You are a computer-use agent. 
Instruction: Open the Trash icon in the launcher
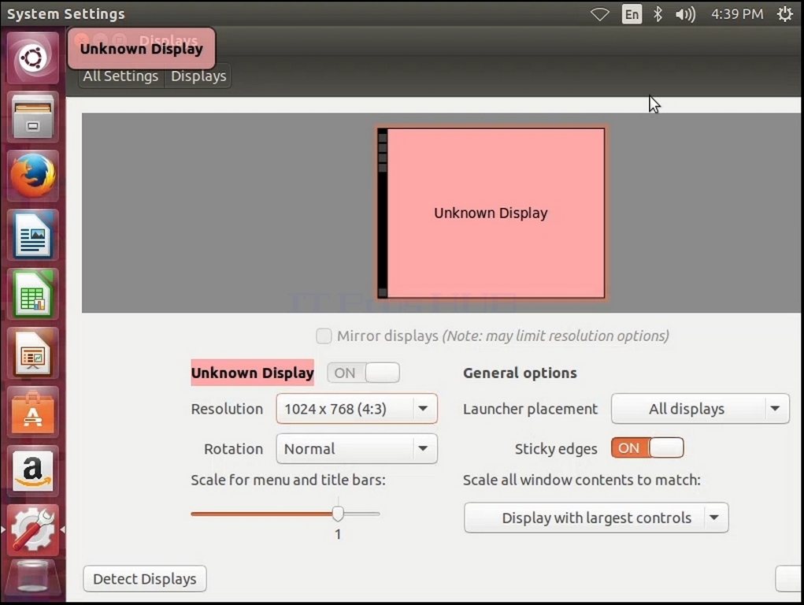(33, 577)
